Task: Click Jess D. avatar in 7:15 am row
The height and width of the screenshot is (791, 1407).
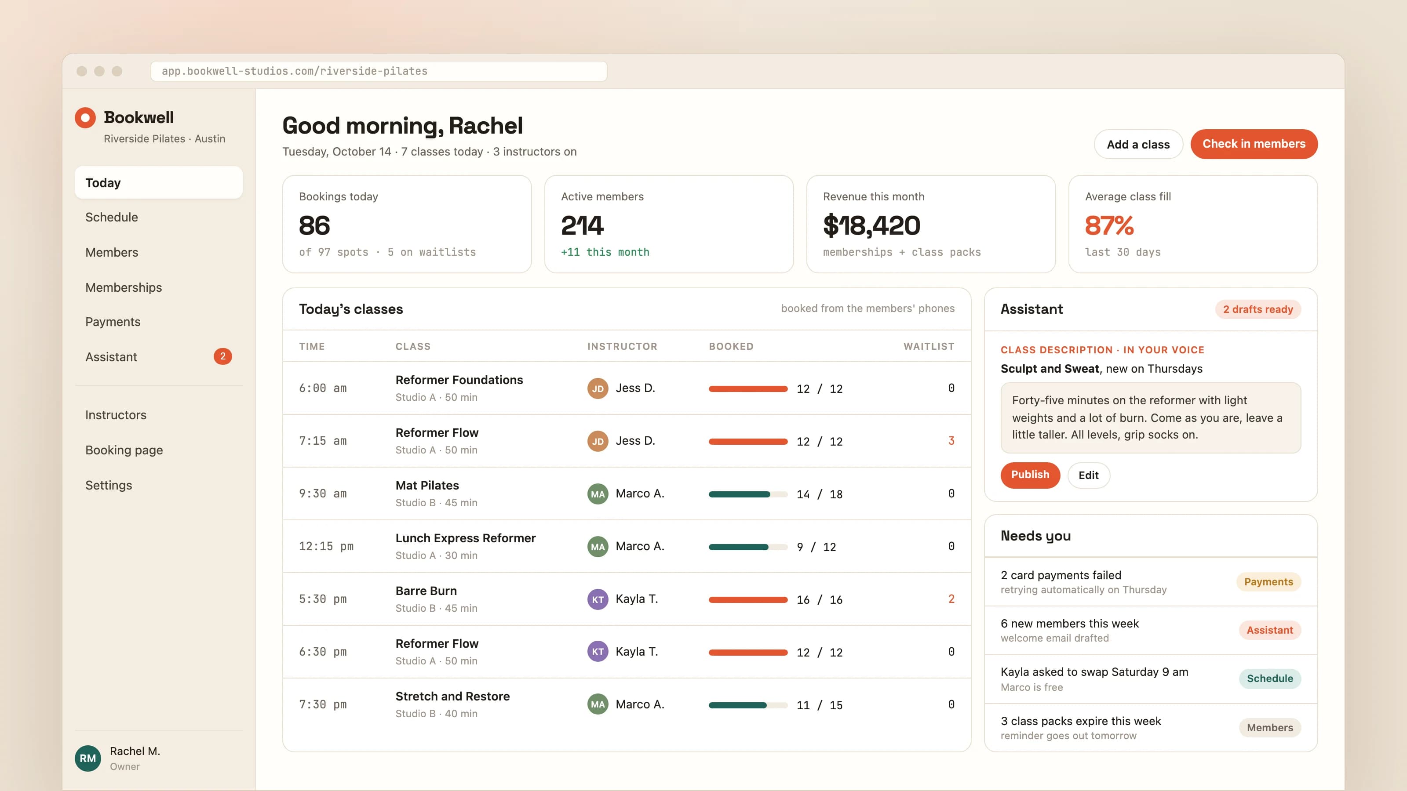Action: click(x=598, y=441)
